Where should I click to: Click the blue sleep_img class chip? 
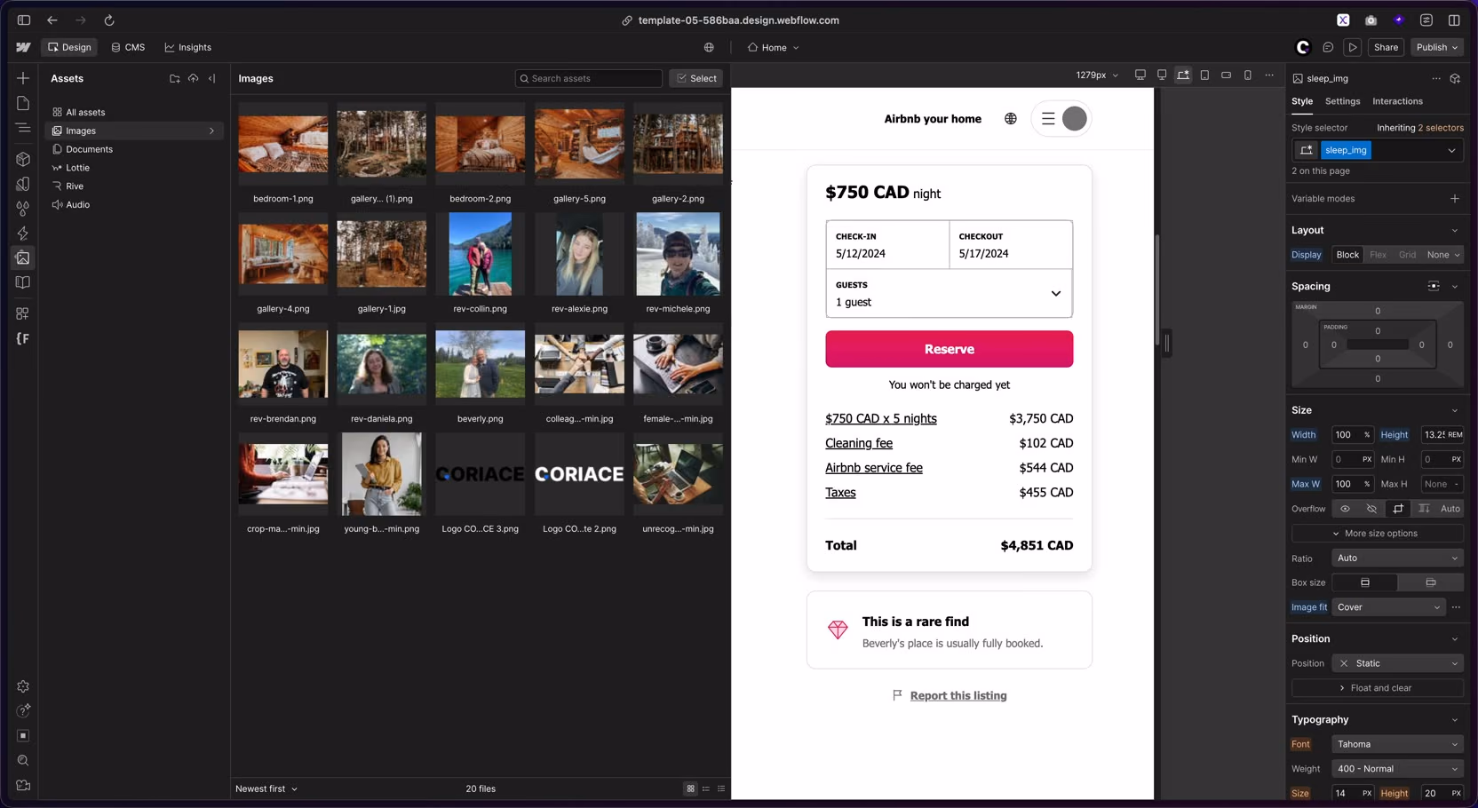(1346, 150)
